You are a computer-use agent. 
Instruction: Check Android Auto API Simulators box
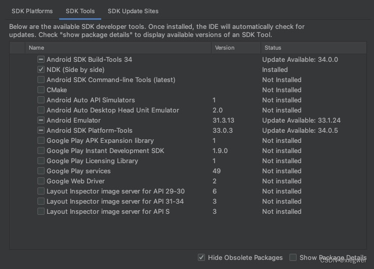click(41, 100)
